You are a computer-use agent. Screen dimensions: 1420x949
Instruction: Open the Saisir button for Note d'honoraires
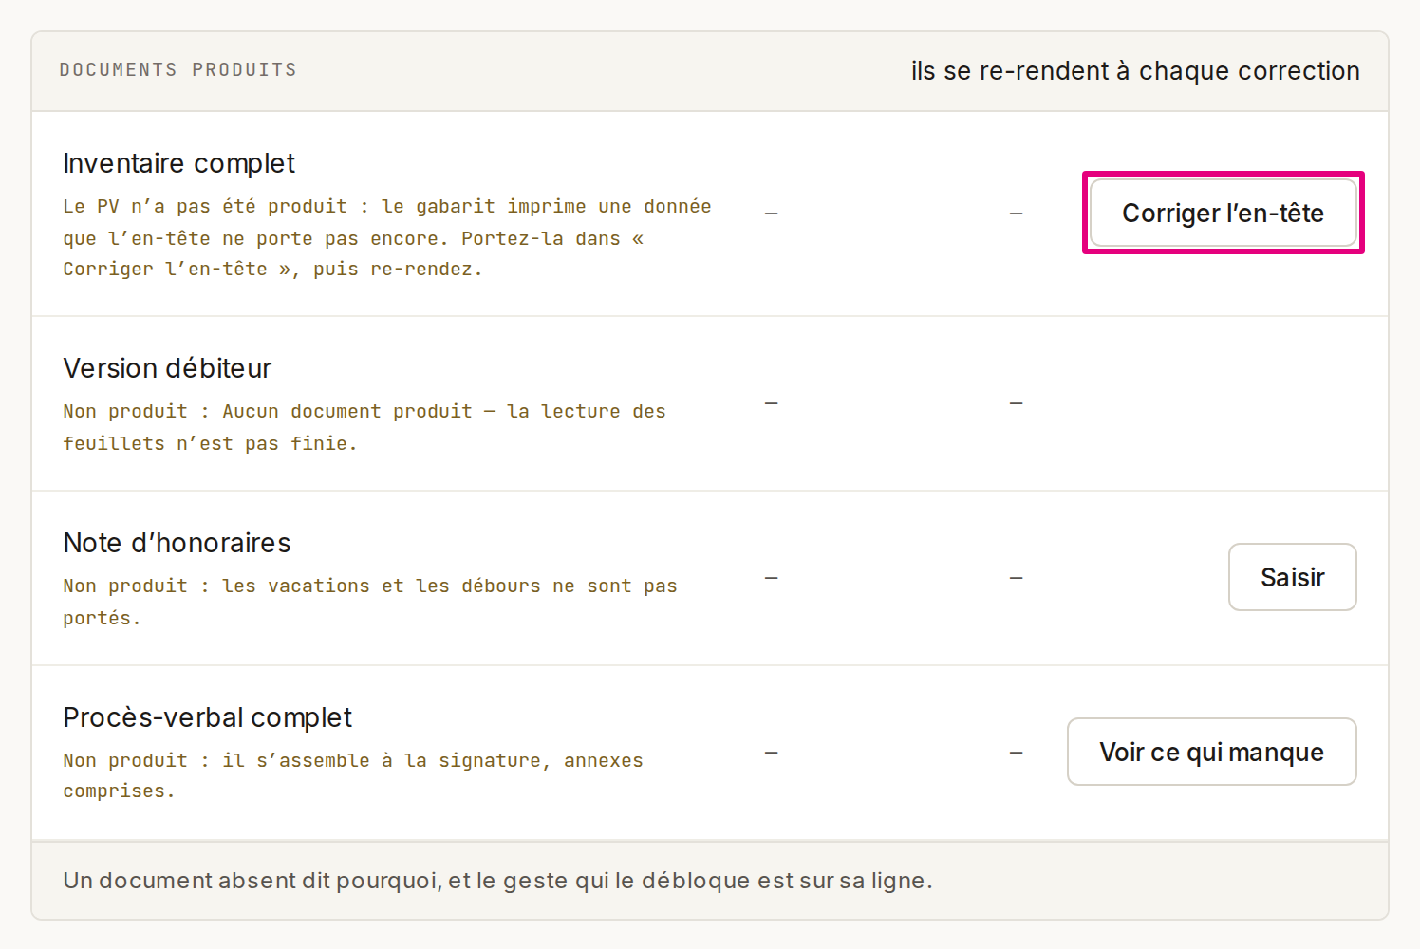pyautogui.click(x=1292, y=577)
